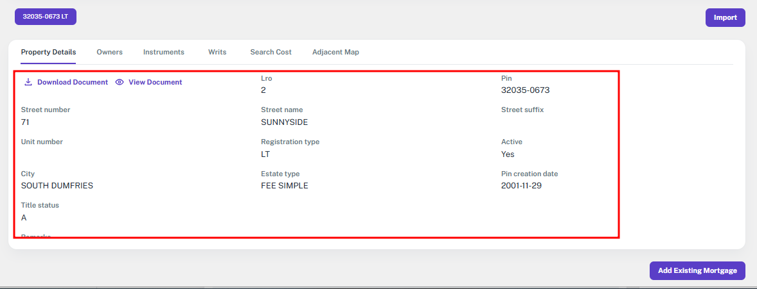Click the estate type FEE SIMPLE

[285, 186]
